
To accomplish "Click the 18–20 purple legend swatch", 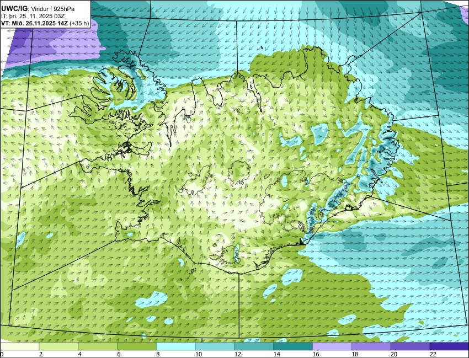I will [x=371, y=346].
